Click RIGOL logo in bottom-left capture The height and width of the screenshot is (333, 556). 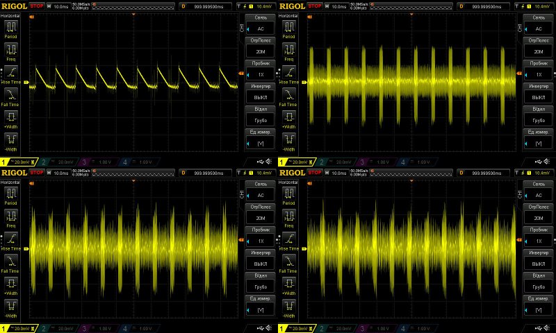coord(14,172)
